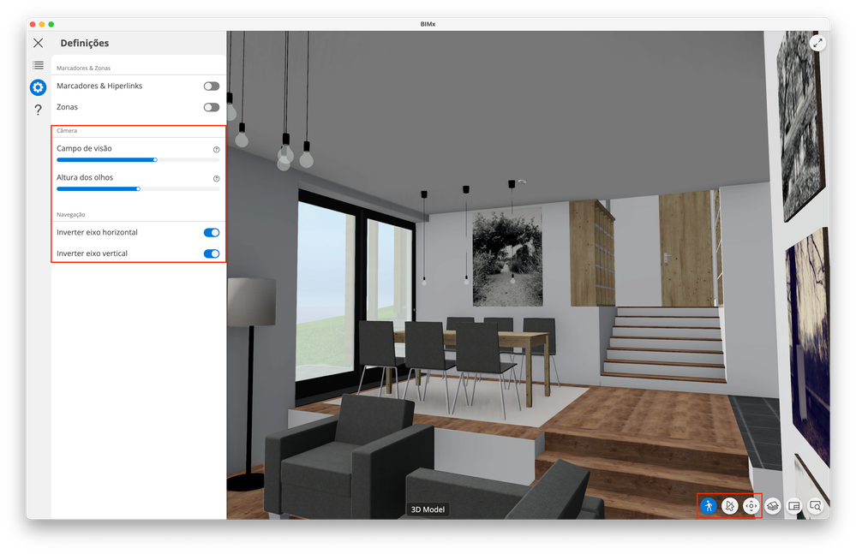
Task: Toggle Marcadores & Hiperlinks switch
Action: click(x=212, y=86)
